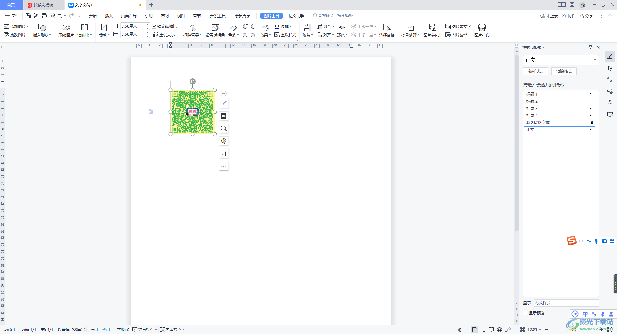Click the 拼写检查 spell check button

[145, 330]
